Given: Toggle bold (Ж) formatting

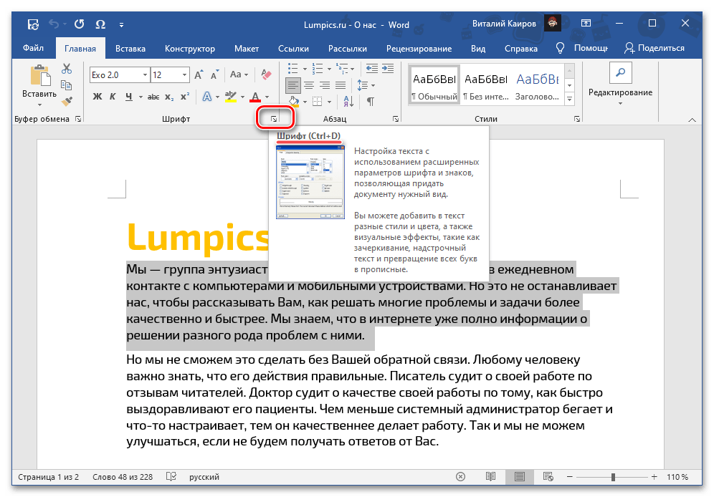Looking at the screenshot, I should (97, 97).
